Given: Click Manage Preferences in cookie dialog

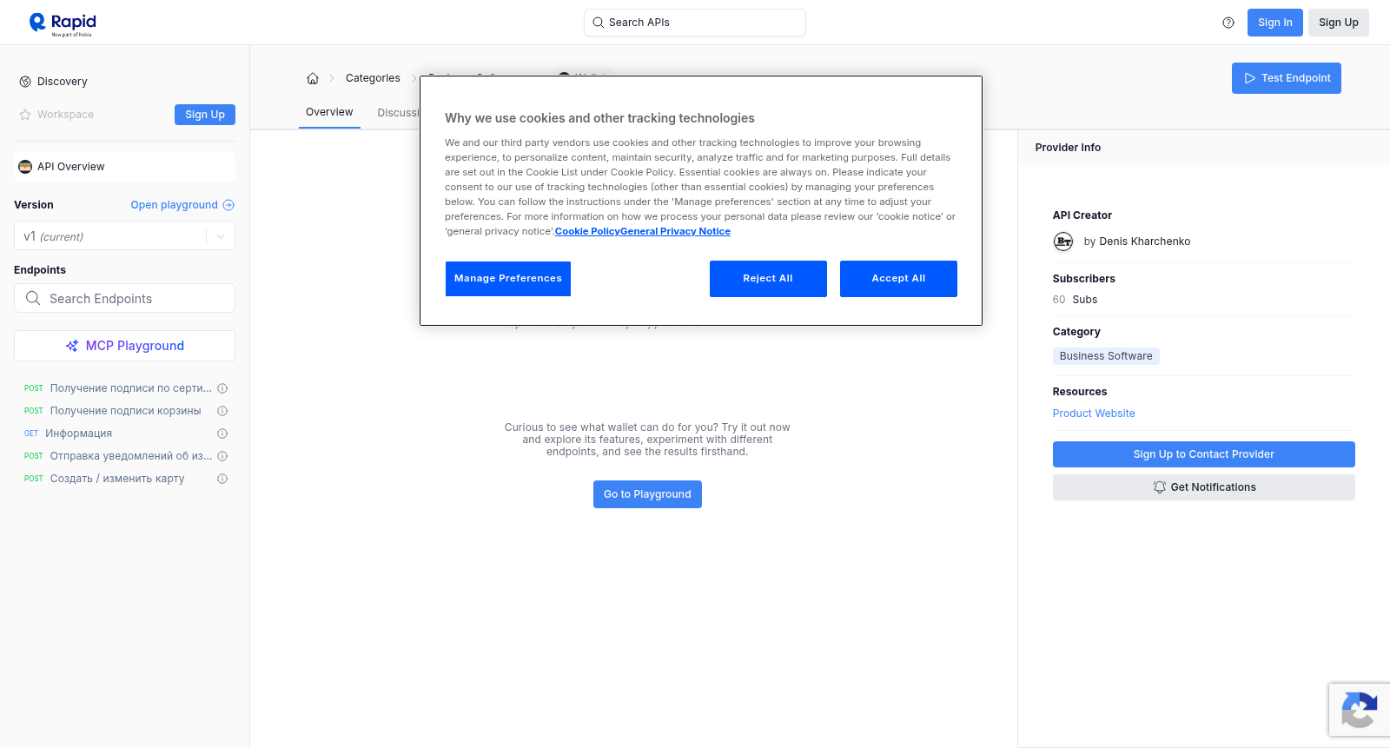Looking at the screenshot, I should [508, 279].
